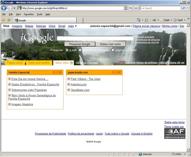Viewport: 191px width, 157px height.
Task: Expand the "Park Villains - The Joker" feed item
Action: pyautogui.click(x=69, y=79)
